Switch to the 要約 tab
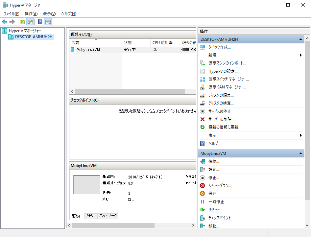Viewport: 311px width, 237px height. coord(76,216)
